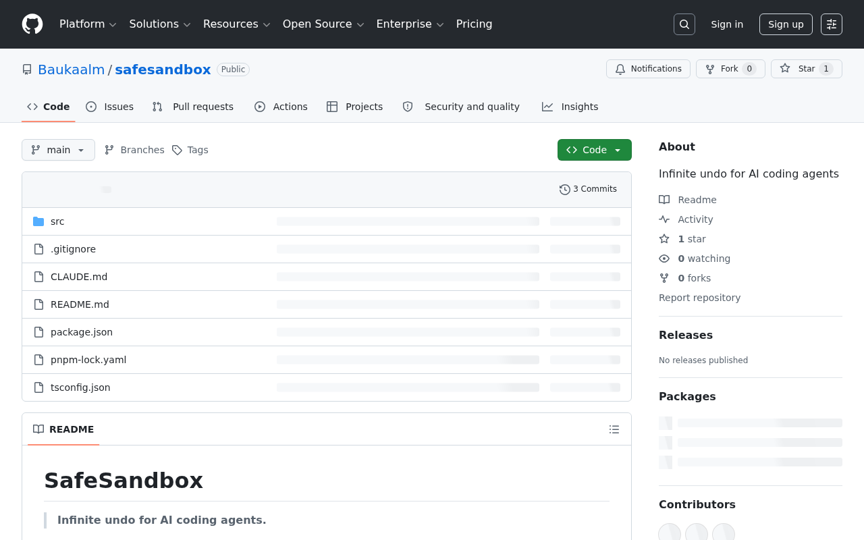864x540 pixels.
Task: Expand the Enterprise menu
Action: [x=410, y=24]
